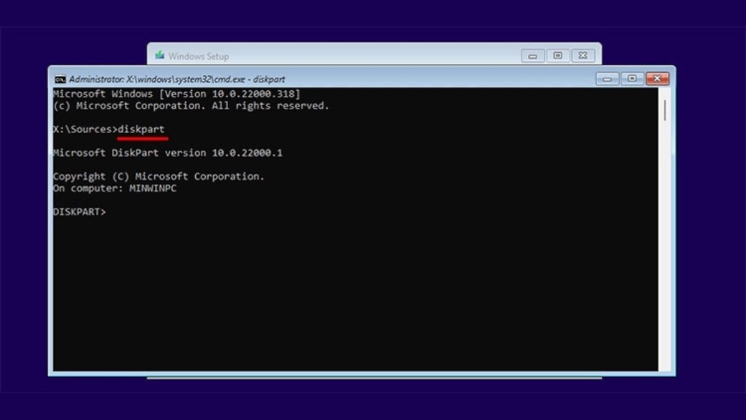Close the Windows Setup window
The image size is (746, 420).
click(x=583, y=56)
